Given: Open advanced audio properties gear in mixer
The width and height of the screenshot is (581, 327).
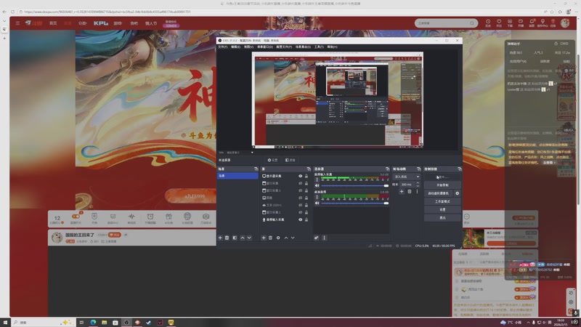Looking at the screenshot, I should (316, 238).
